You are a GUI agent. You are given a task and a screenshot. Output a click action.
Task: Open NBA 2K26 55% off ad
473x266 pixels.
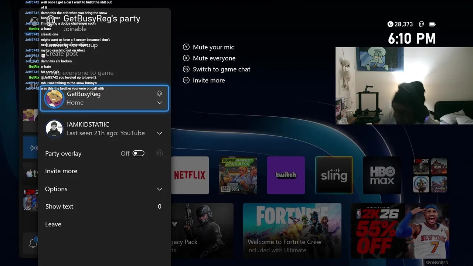pos(400,231)
